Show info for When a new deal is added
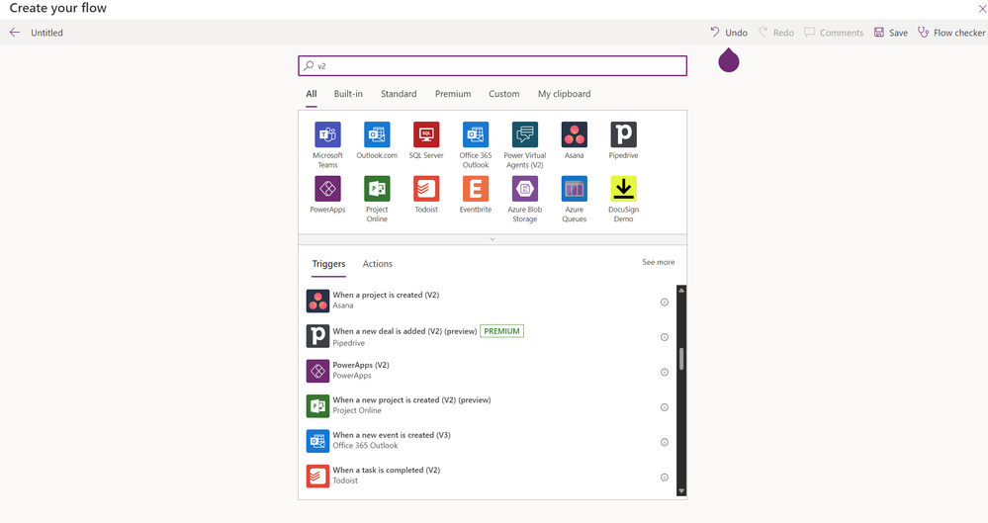The image size is (988, 523). [x=665, y=337]
